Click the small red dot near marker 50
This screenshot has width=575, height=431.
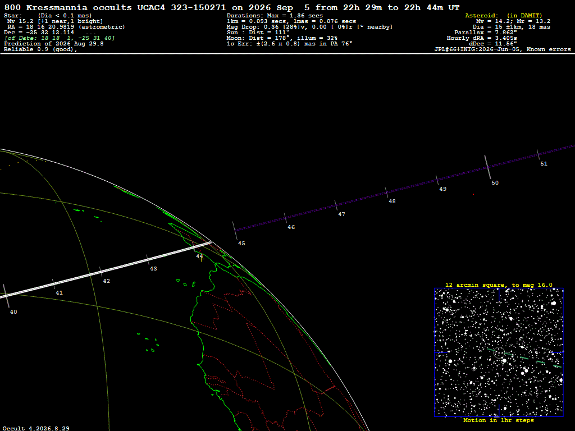[473, 194]
